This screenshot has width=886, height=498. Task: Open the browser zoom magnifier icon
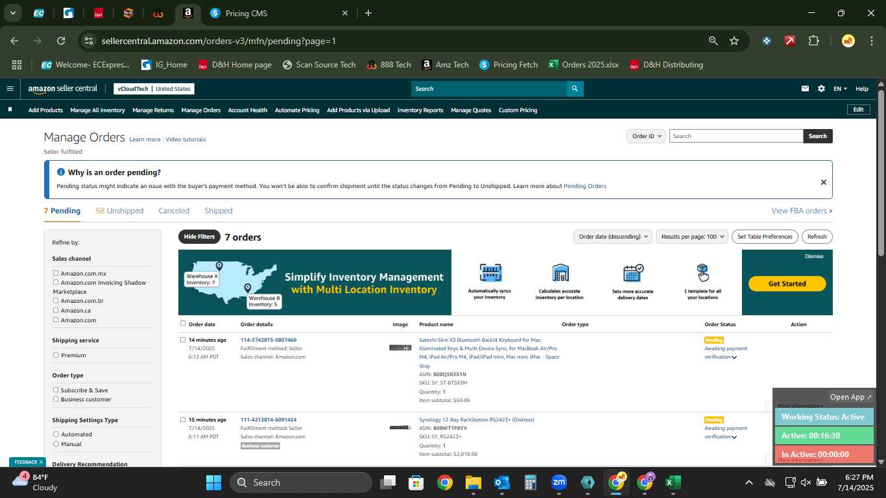coord(713,41)
